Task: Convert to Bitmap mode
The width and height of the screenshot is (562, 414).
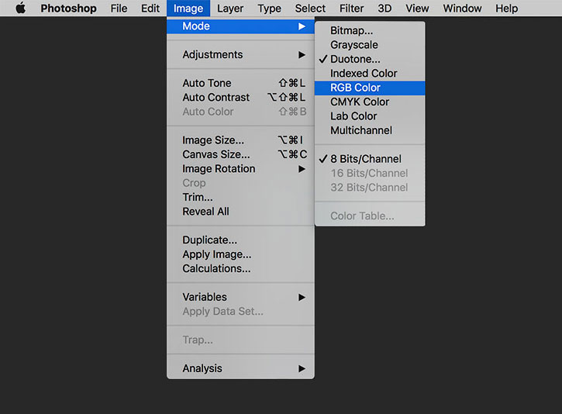Action: (x=370, y=31)
